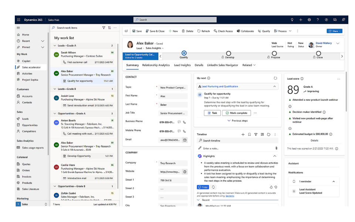This screenshot has height=222, width=355.
Task: Click the plus quick create icon in header
Action: (301, 20)
